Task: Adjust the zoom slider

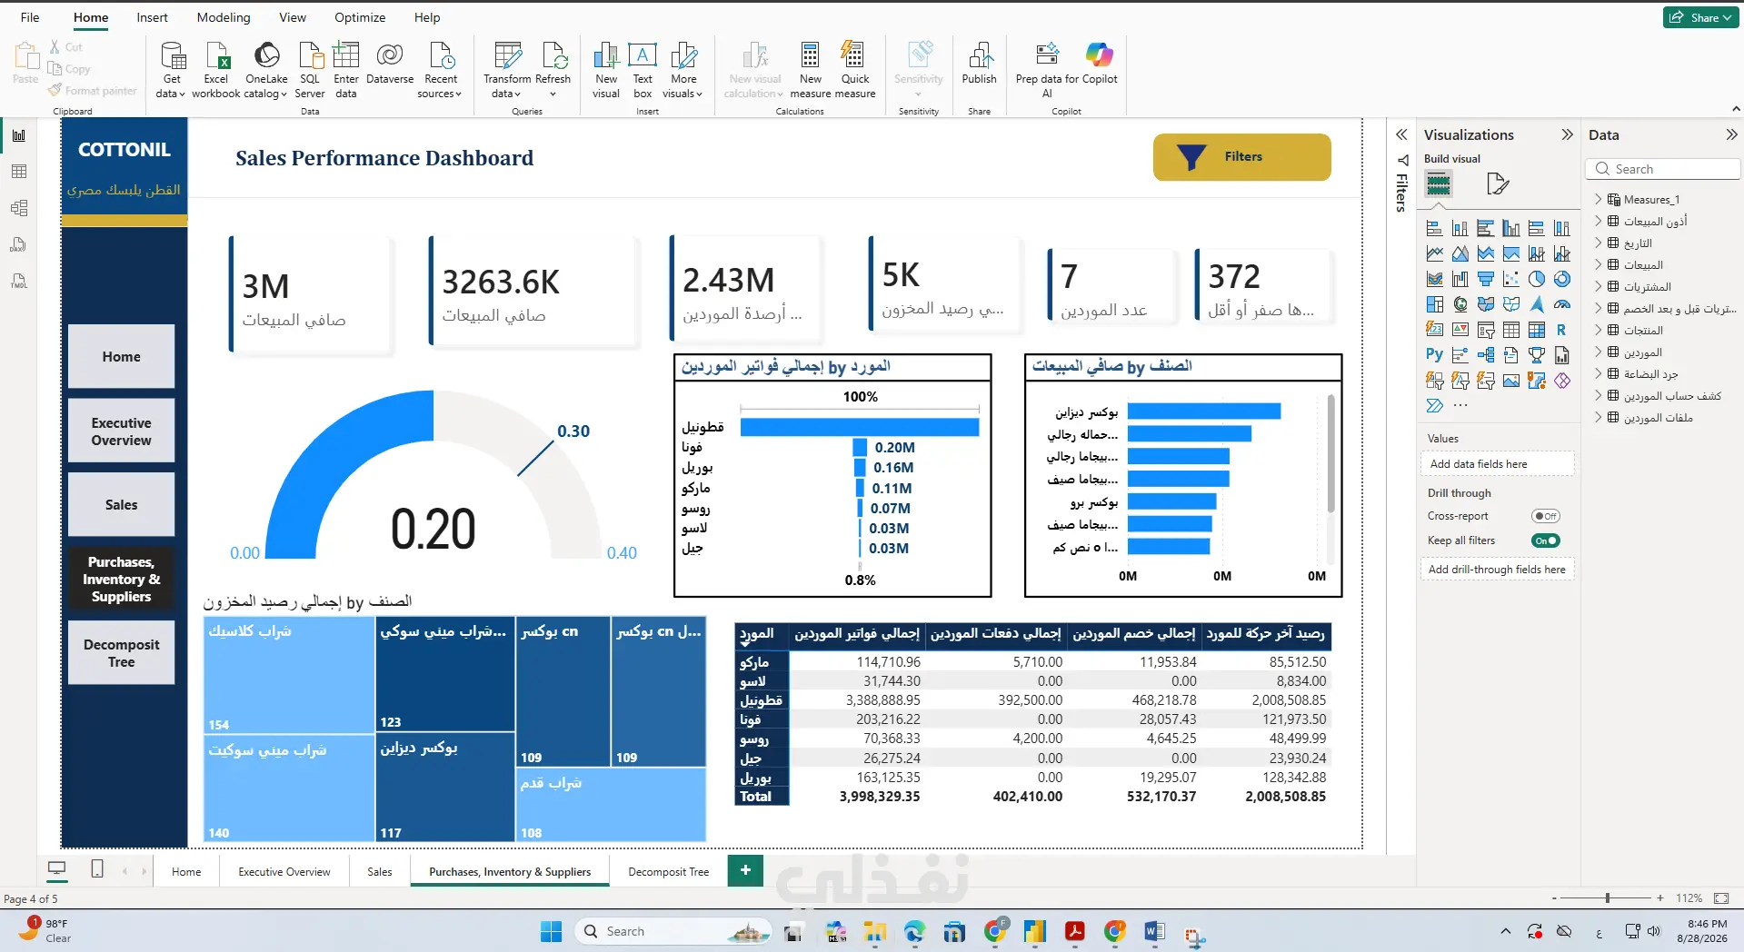Action: [x=1608, y=897]
